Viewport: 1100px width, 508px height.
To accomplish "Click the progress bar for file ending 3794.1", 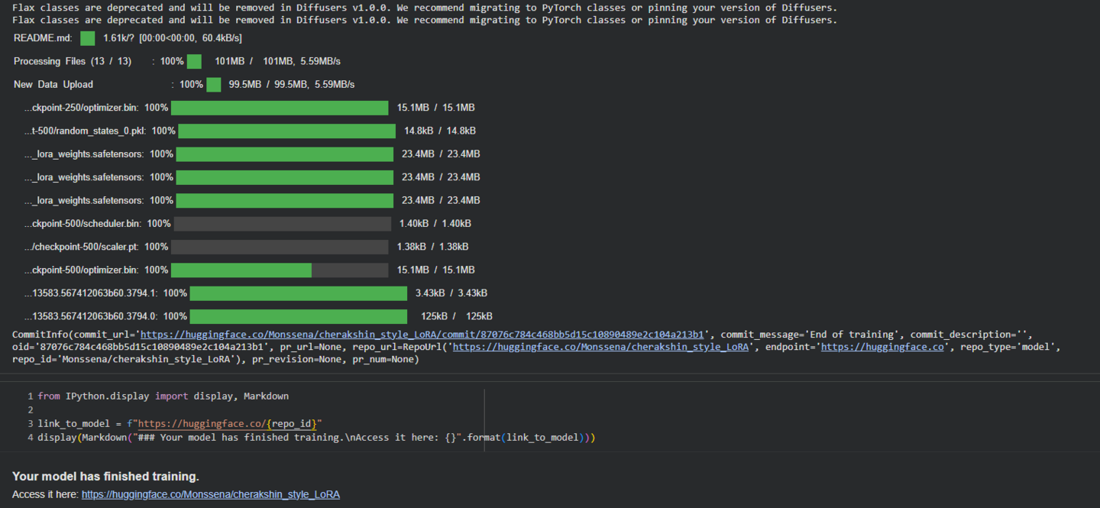I will click(298, 293).
